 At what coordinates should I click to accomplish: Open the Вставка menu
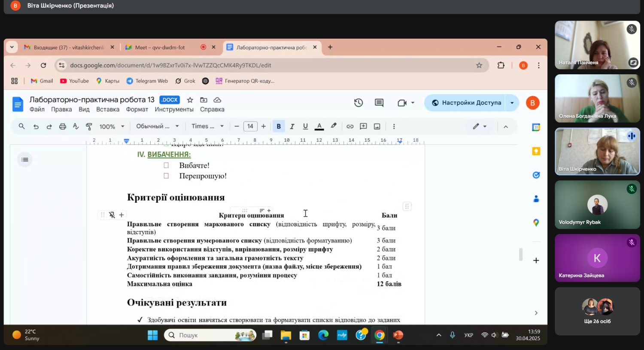point(108,110)
